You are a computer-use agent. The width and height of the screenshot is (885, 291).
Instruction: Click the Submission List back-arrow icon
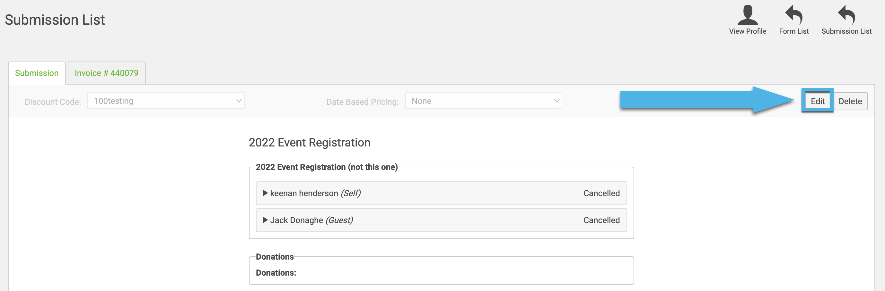(846, 15)
